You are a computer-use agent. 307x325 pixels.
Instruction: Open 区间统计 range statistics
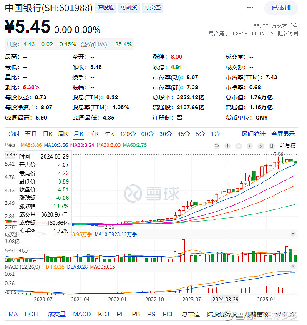point(254,134)
